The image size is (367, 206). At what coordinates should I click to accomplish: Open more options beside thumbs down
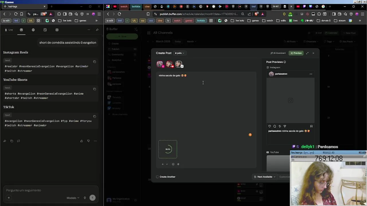pos(95,141)
